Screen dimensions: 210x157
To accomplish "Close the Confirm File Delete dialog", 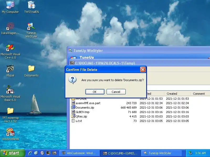I will pyautogui.click(x=143, y=70).
